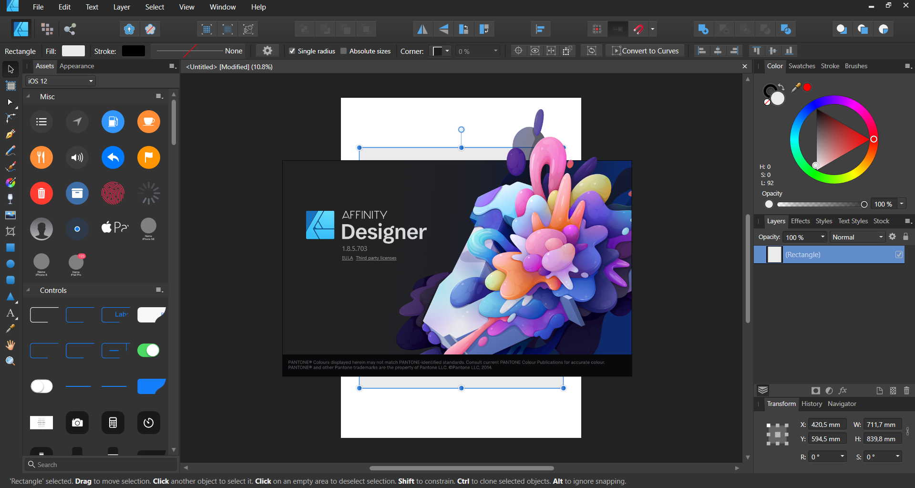Image resolution: width=915 pixels, height=488 pixels.
Task: Select the Artboard tool
Action: tap(10, 86)
